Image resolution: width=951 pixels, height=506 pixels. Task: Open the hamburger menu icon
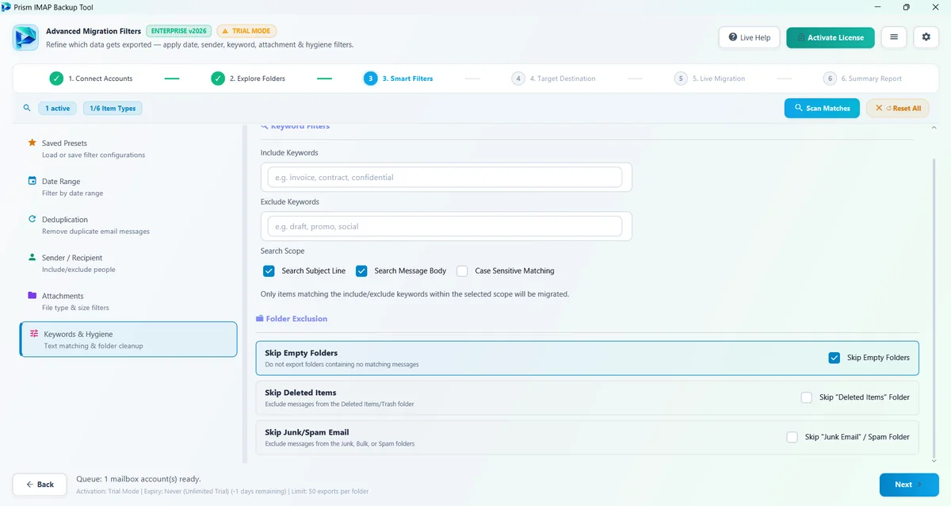pyautogui.click(x=894, y=37)
